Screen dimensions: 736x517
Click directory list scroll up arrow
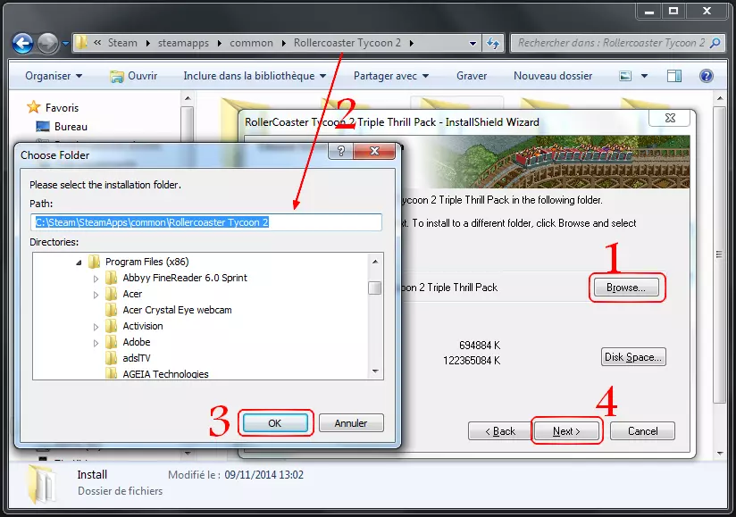coord(375,262)
